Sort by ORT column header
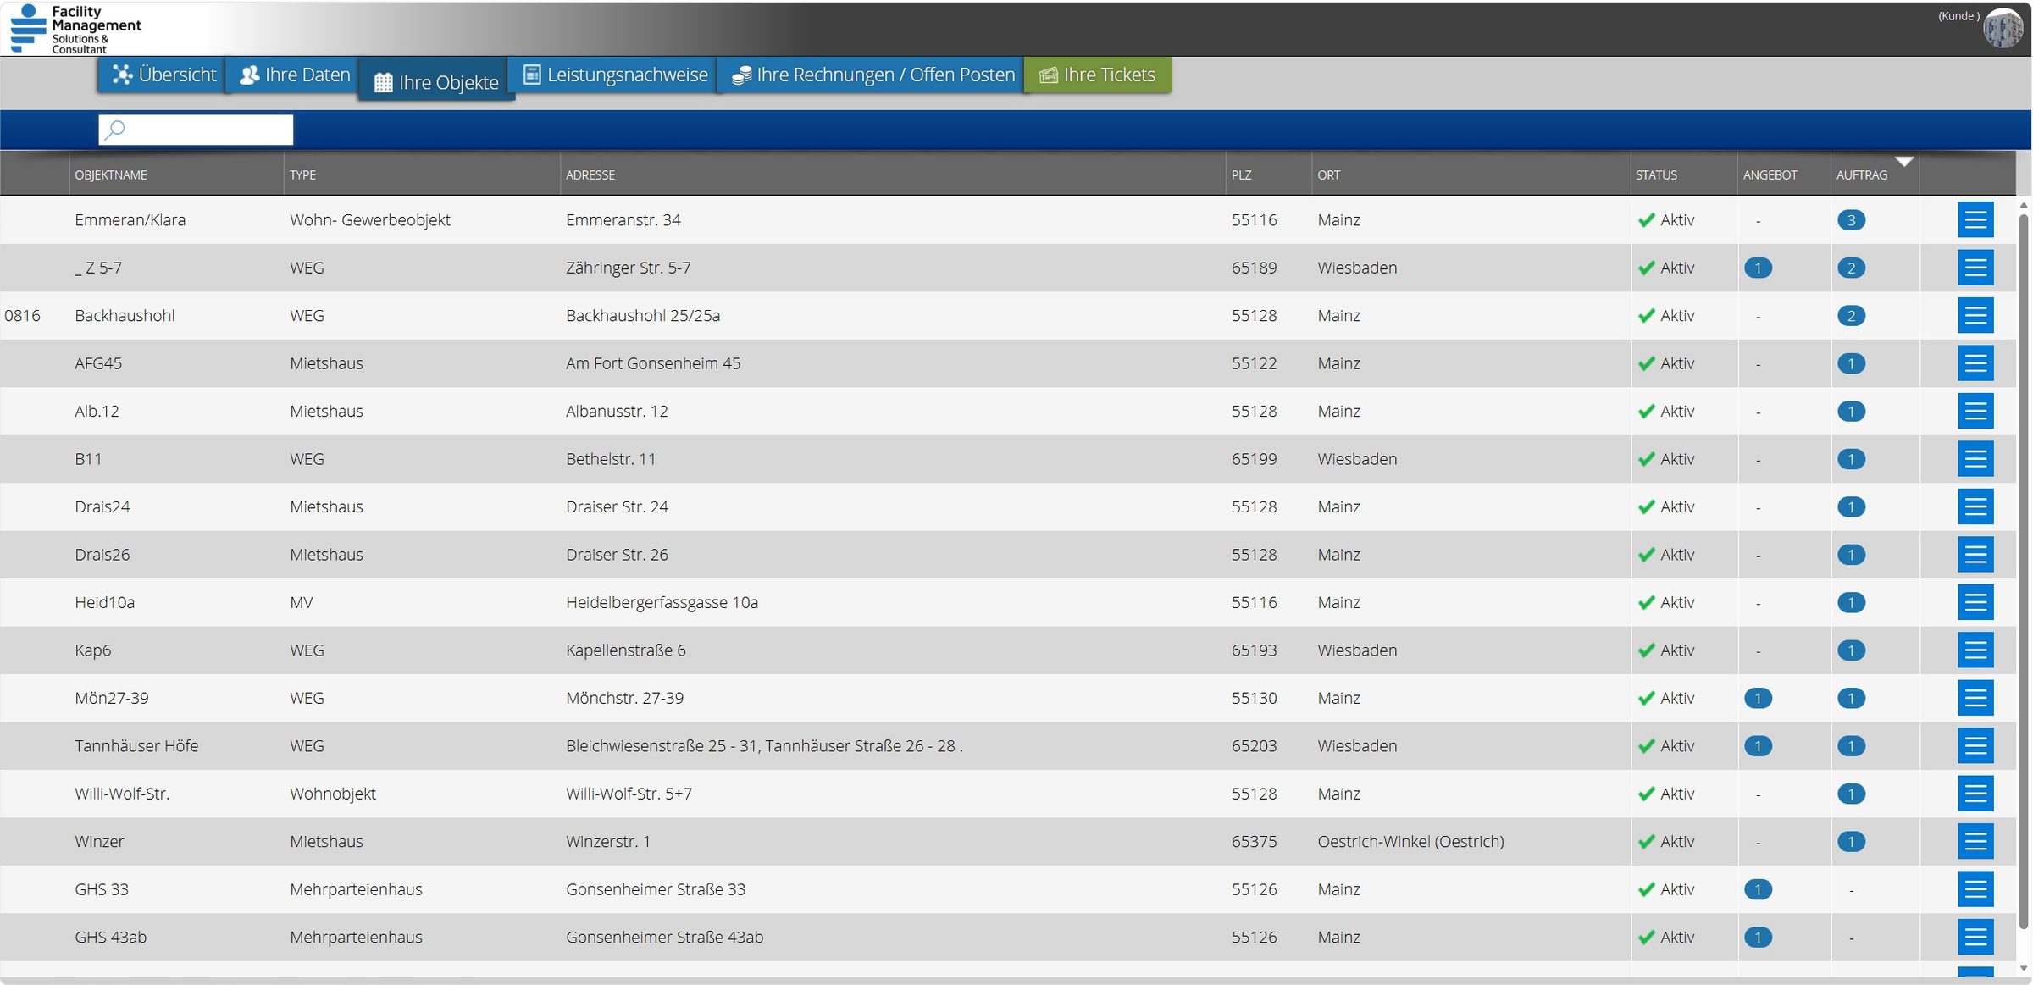The height and width of the screenshot is (985, 2033). tap(1328, 175)
